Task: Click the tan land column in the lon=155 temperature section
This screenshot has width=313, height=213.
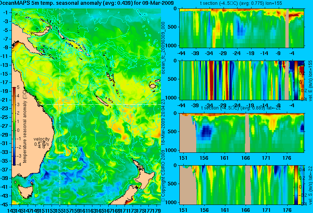Action: click(287, 28)
